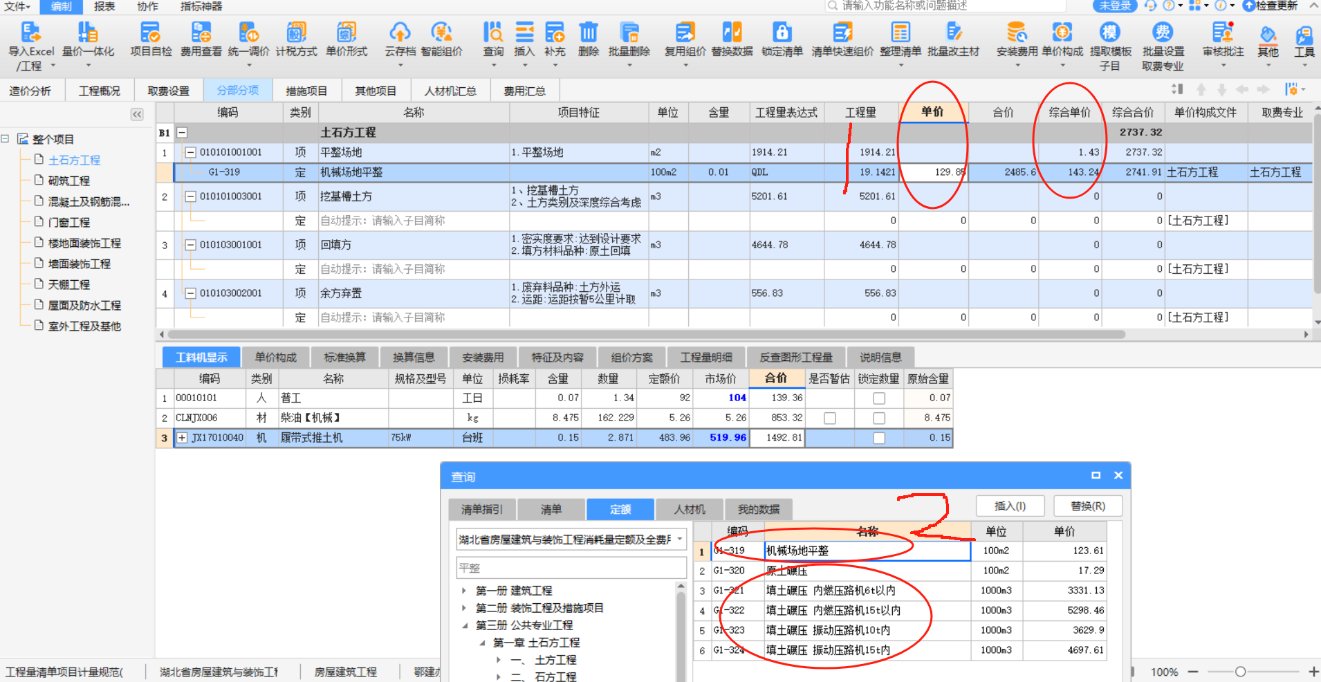Click the grid horizontal scrollbar
This screenshot has height=682, width=1321.
tap(647, 334)
